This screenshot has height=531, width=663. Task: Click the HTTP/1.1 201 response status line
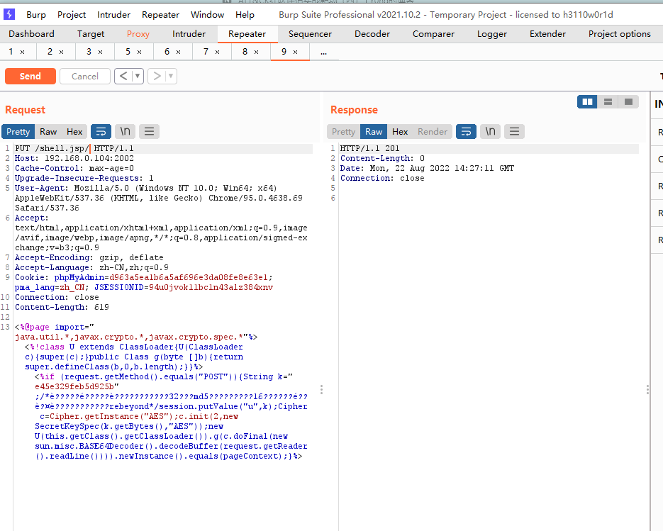(x=370, y=148)
